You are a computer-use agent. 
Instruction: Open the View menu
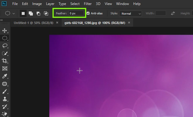(108, 4)
